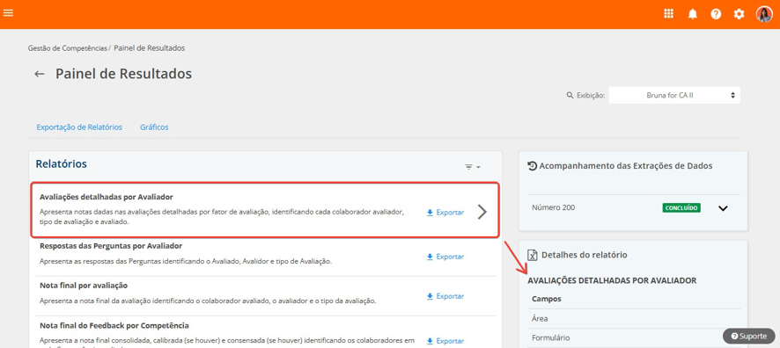Viewport: 780px width, 348px height.
Task: Export Respostas das Perguntas por Avaliador report
Action: (x=445, y=257)
